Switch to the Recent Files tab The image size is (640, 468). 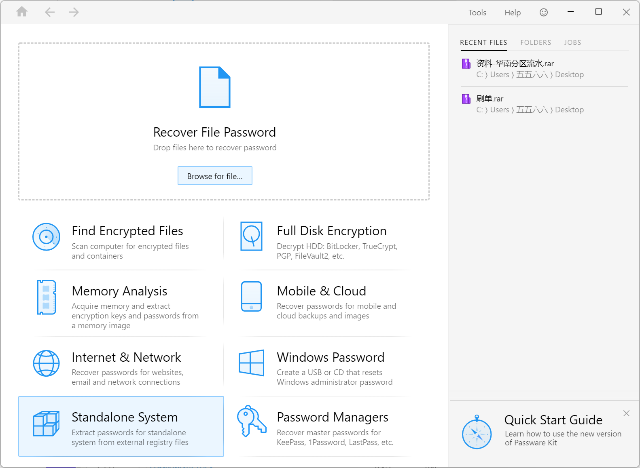(483, 42)
